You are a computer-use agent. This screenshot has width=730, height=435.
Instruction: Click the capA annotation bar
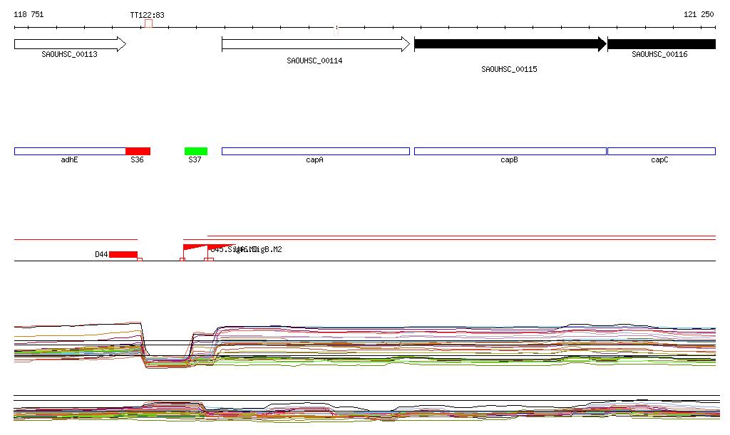315,151
